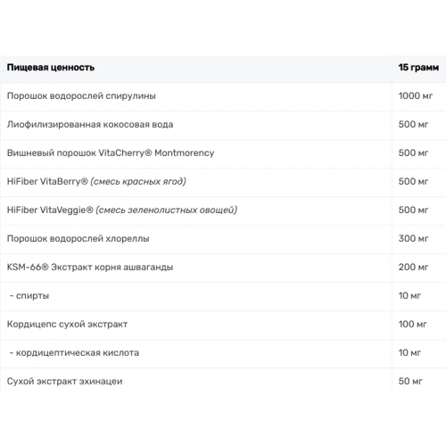Click italic 'смесь зеленолистных овощей' text
Viewport: 446px width, 446px height.
point(167,210)
